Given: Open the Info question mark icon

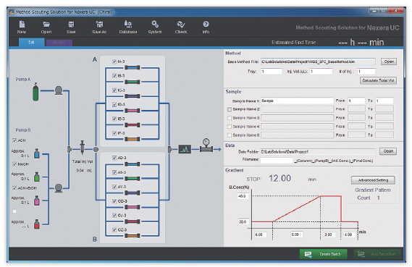Looking at the screenshot, I should click(x=206, y=24).
